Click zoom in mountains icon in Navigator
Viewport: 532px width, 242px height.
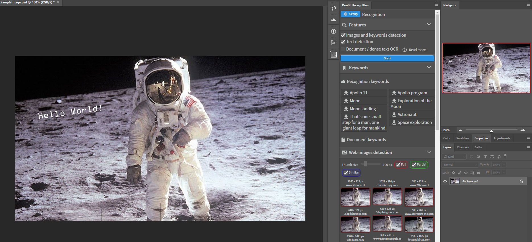coord(523,130)
